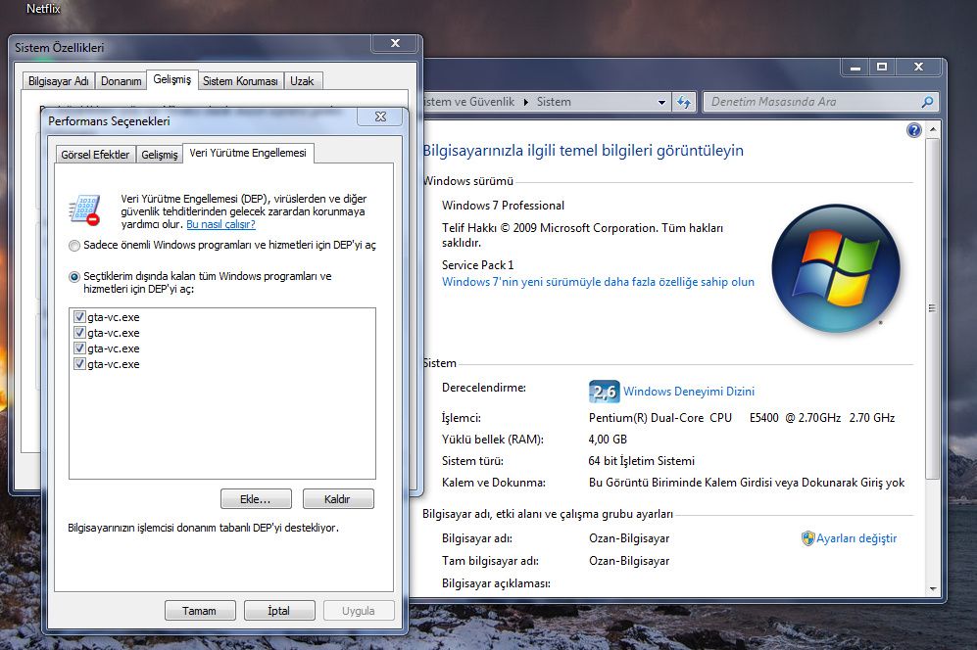This screenshot has height=650, width=977.
Task: Select 'Sadece önemli Windows programları' DEP option
Action: [x=74, y=246]
